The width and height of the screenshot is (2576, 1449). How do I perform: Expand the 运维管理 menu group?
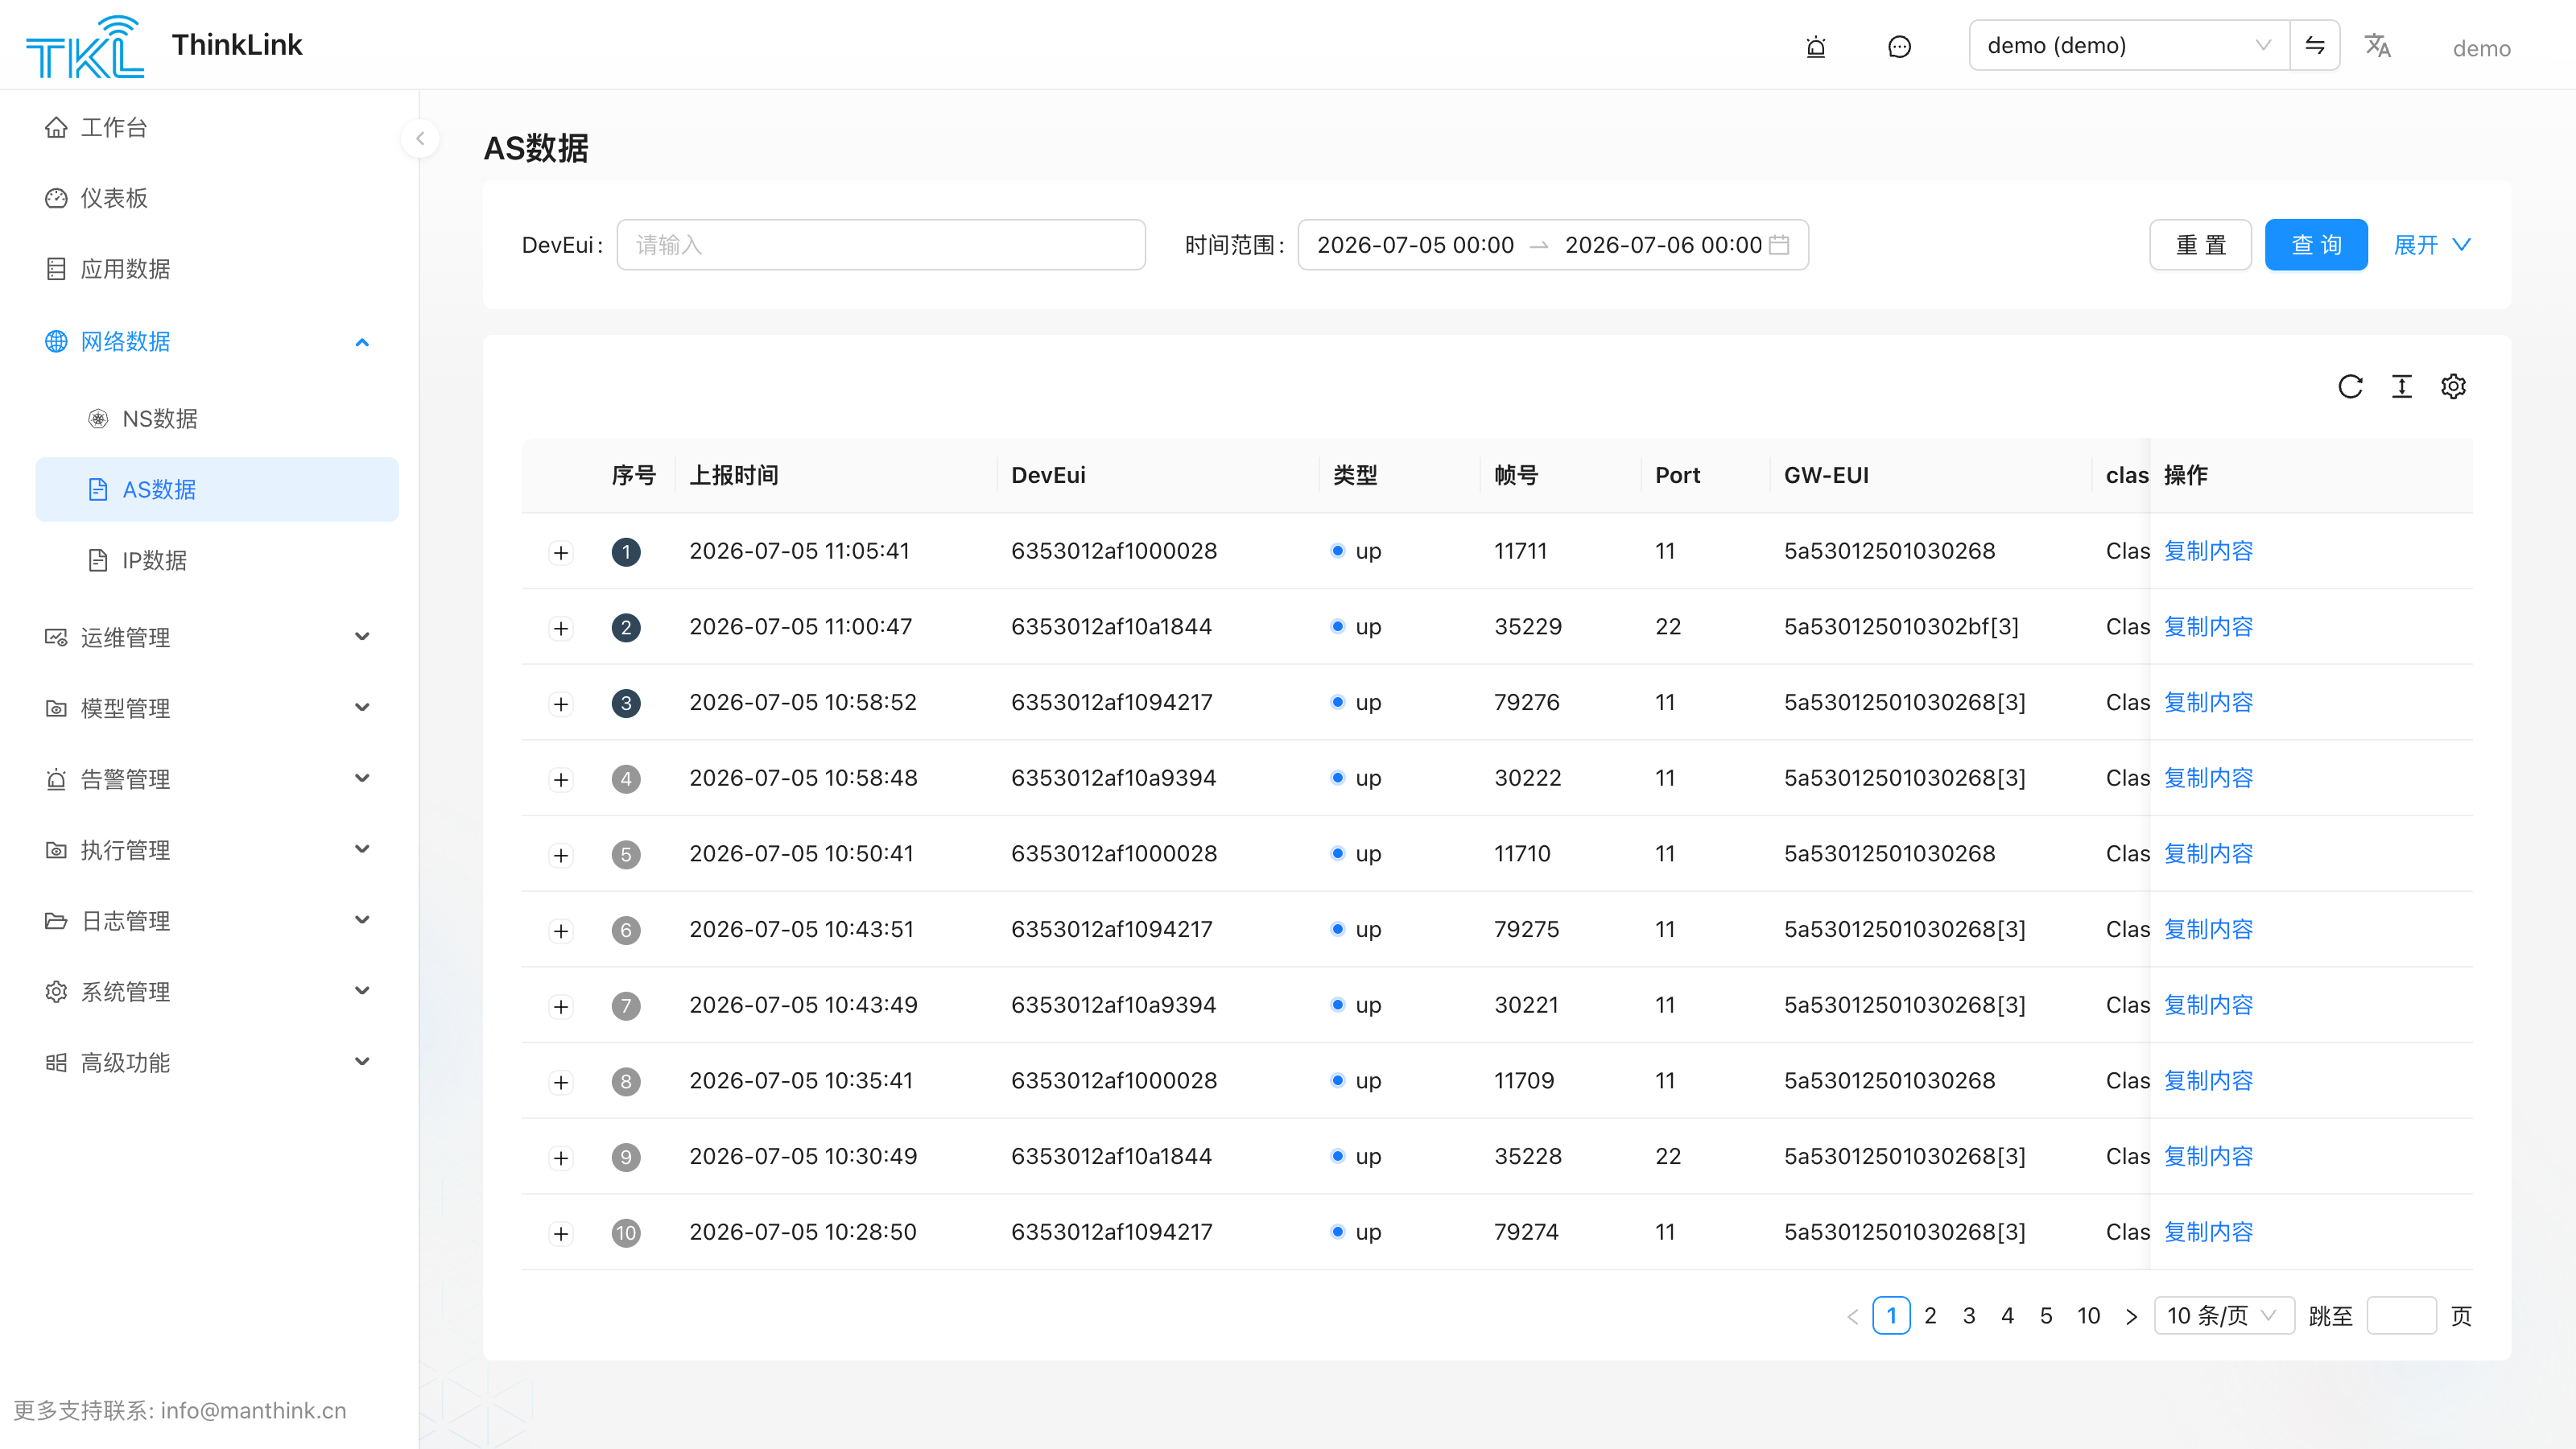(x=362, y=637)
